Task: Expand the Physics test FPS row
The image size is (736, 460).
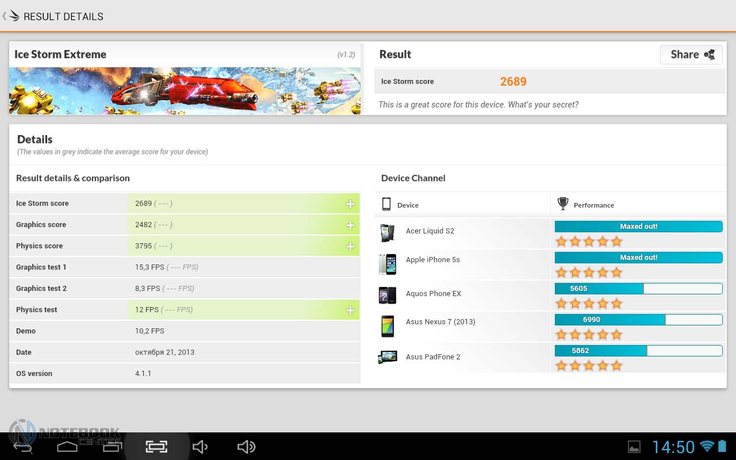Action: [x=350, y=310]
